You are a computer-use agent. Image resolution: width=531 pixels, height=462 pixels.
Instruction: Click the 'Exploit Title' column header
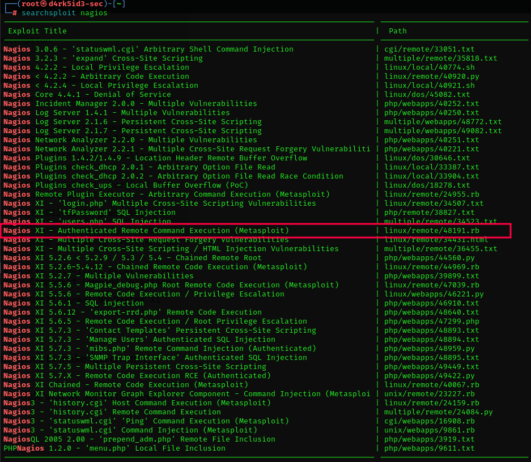click(37, 31)
